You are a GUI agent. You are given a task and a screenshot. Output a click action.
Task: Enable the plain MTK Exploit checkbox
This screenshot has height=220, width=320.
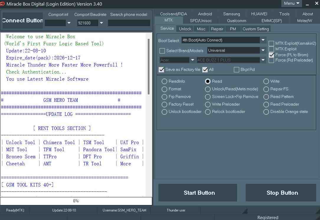click(x=271, y=49)
